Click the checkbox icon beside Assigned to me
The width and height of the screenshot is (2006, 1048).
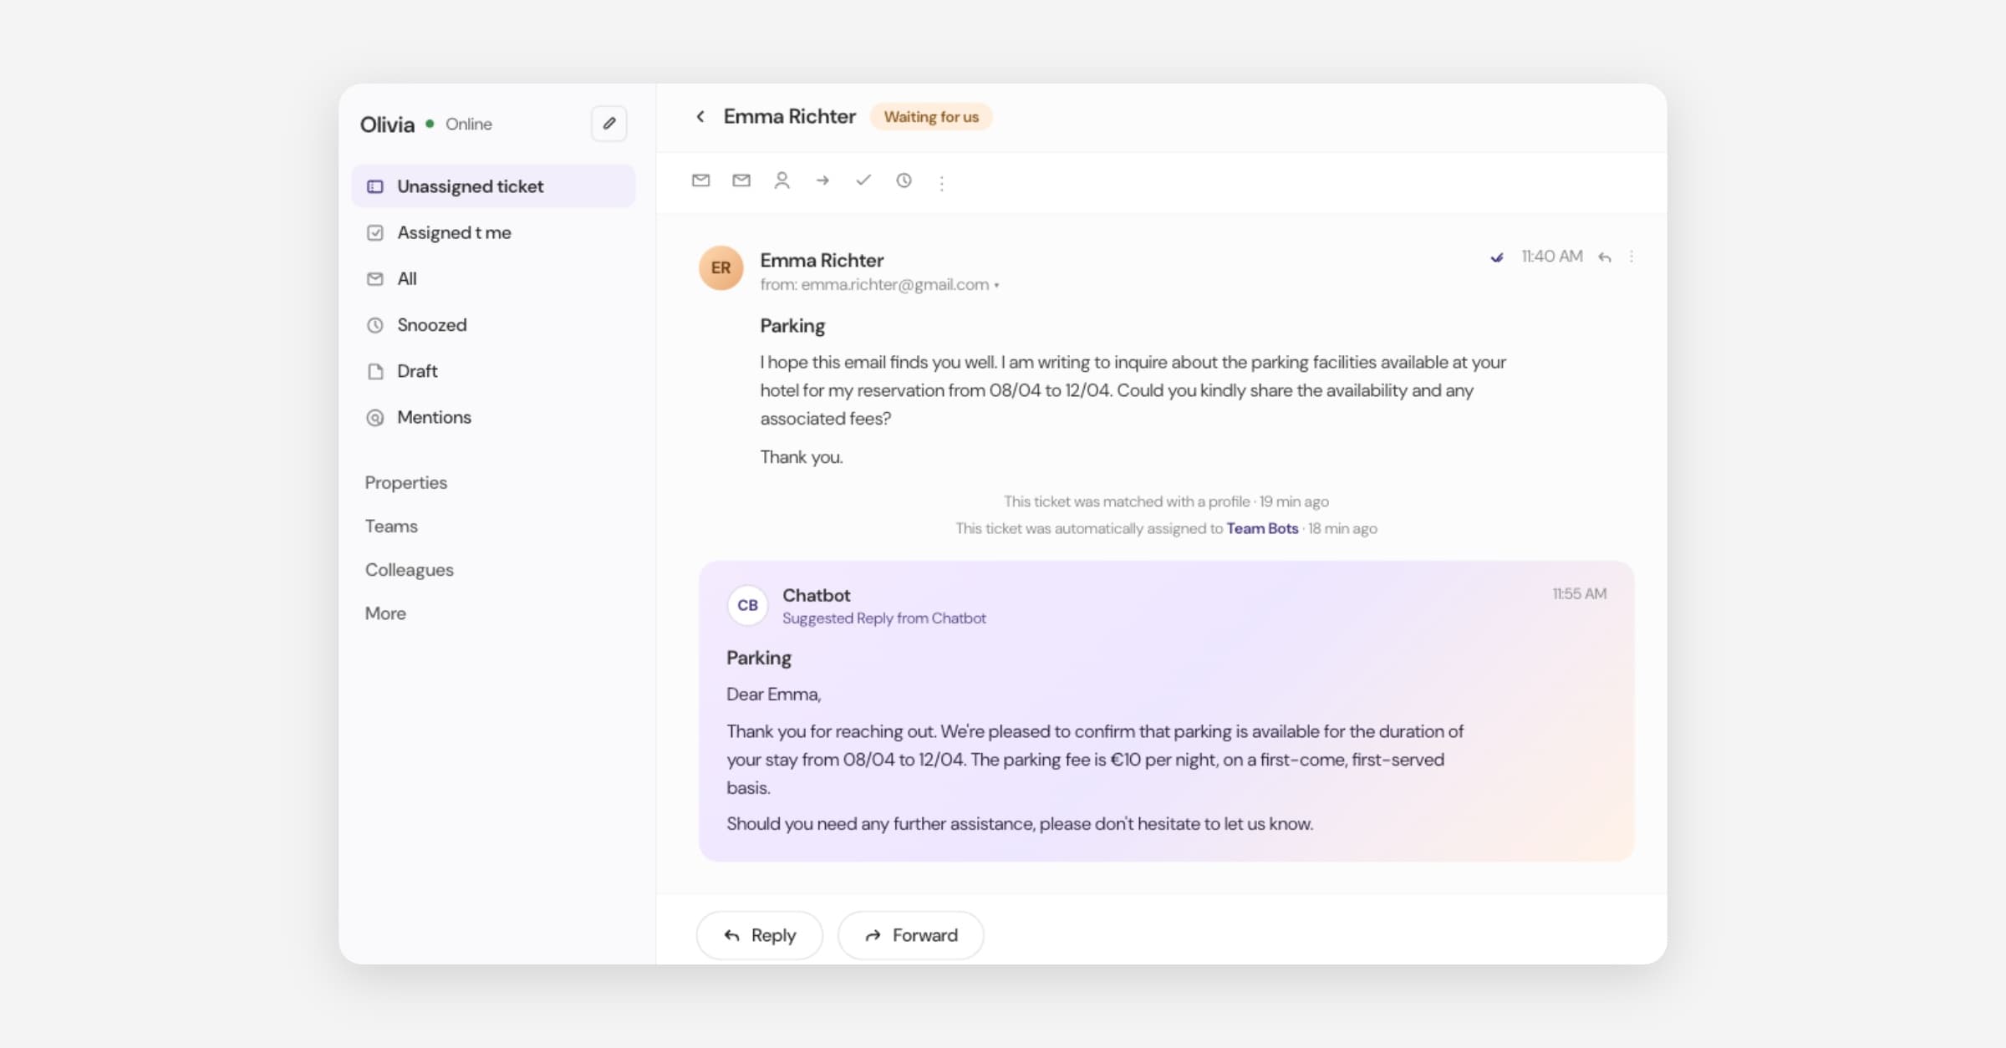tap(375, 232)
